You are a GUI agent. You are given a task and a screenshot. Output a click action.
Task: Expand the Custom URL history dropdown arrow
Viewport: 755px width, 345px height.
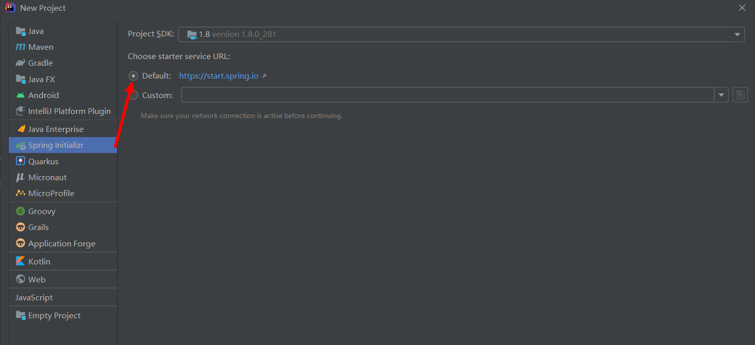[722, 95]
